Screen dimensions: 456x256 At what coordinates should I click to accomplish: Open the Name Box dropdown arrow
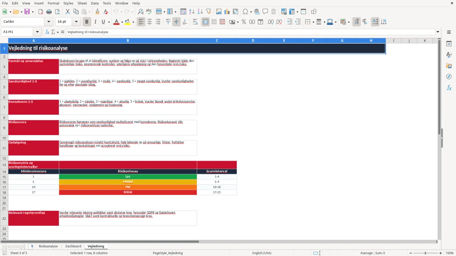click(x=37, y=32)
